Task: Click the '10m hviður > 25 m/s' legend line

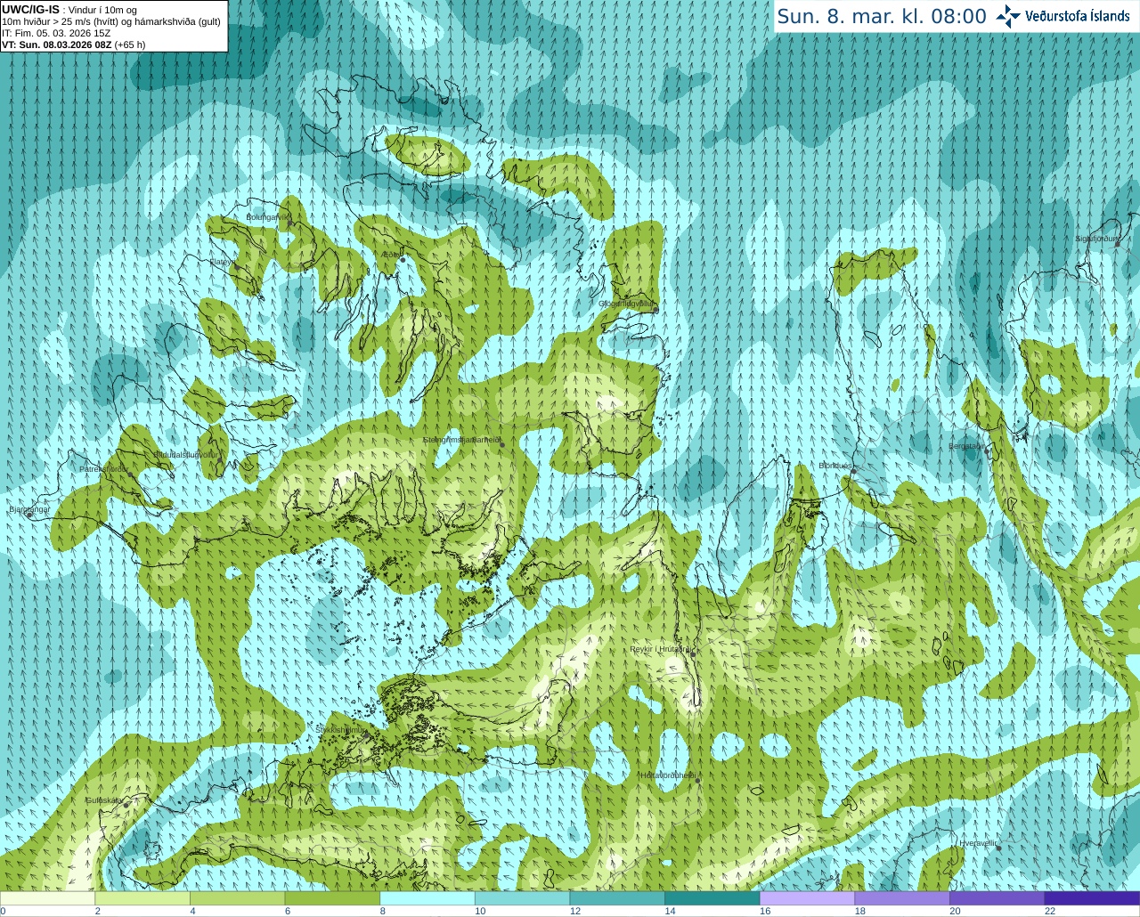Action: 111,21
